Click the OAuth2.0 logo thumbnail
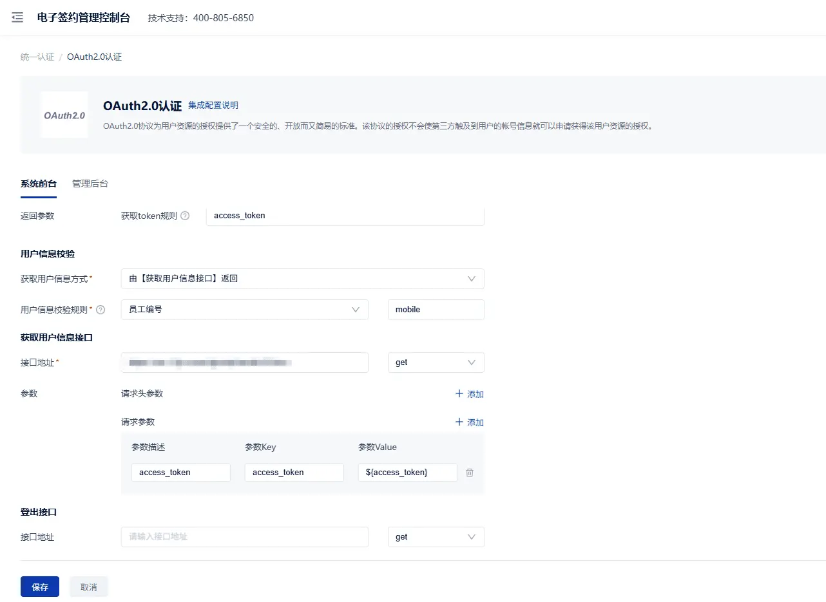Screen dimensions: 826x602 click(64, 115)
